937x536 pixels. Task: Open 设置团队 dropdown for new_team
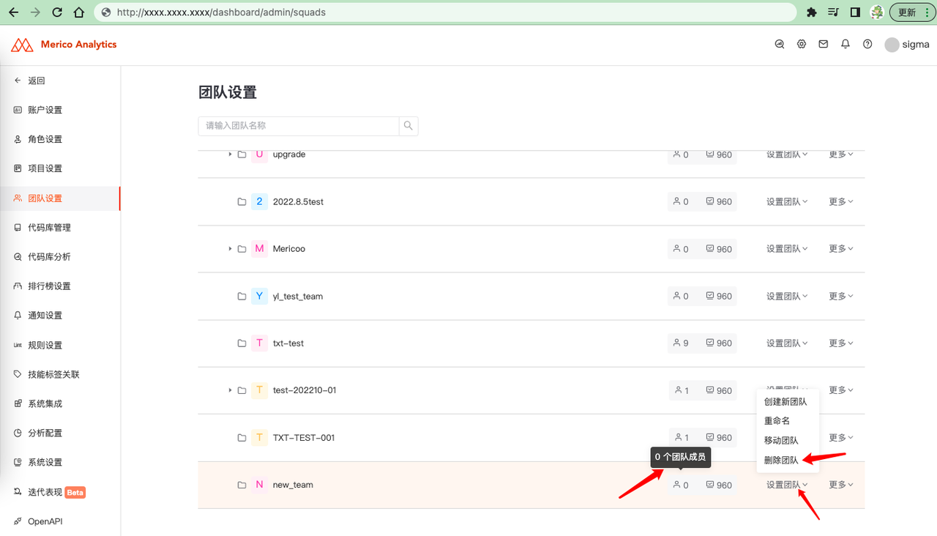(787, 485)
